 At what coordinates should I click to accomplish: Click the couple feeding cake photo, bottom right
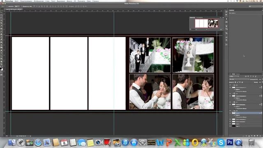coord(193,92)
